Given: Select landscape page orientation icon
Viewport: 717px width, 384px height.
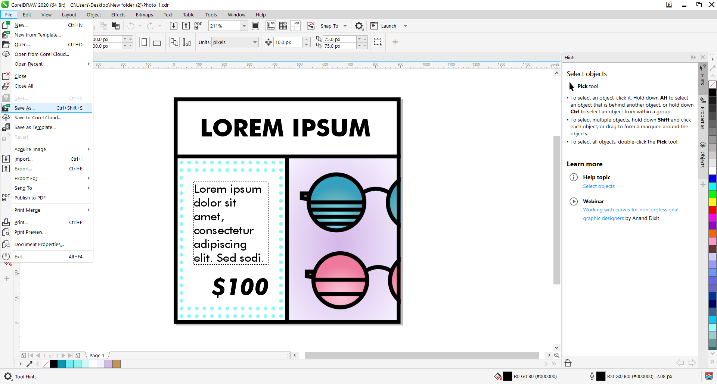Looking at the screenshot, I should coord(157,43).
